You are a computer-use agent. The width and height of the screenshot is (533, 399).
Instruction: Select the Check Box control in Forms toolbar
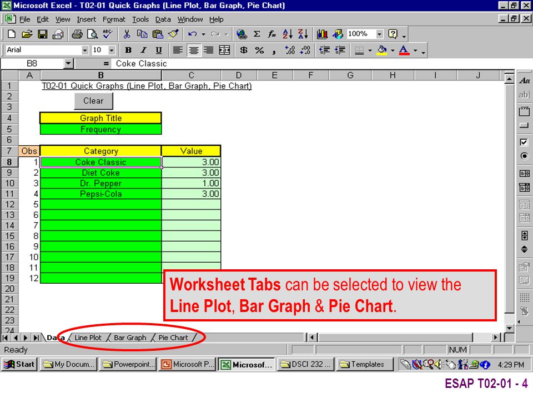pyautogui.click(x=524, y=142)
